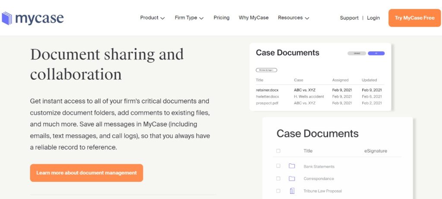Click the Try MyCase Free button
Viewport: 442px width, 199px height.
[x=414, y=18]
